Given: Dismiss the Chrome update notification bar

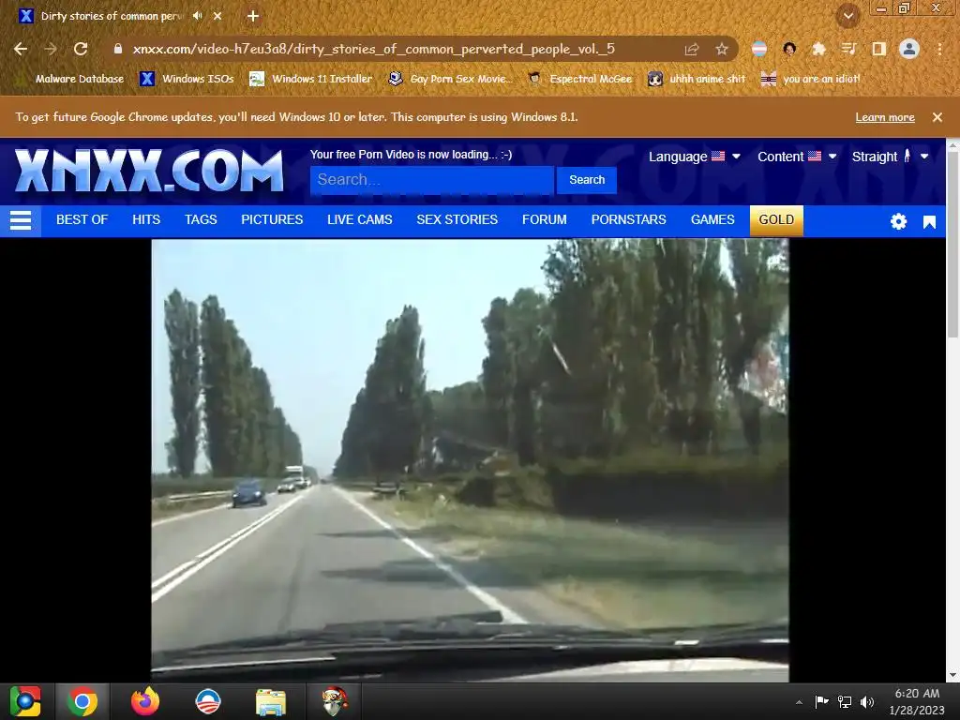Looking at the screenshot, I should 937,117.
